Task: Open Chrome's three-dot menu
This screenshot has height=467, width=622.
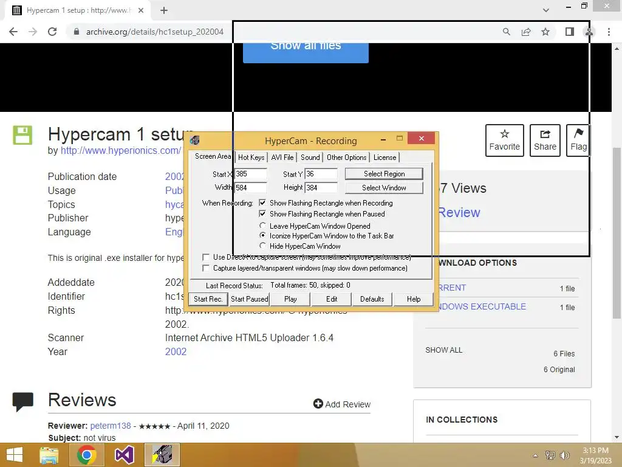Action: point(609,32)
